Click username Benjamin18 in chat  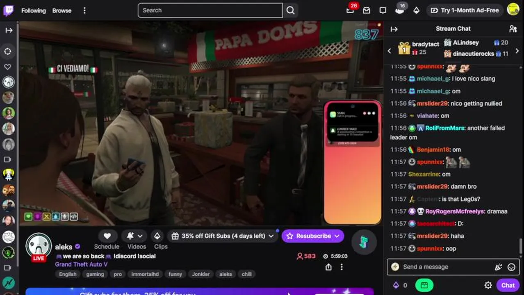tap(433, 150)
